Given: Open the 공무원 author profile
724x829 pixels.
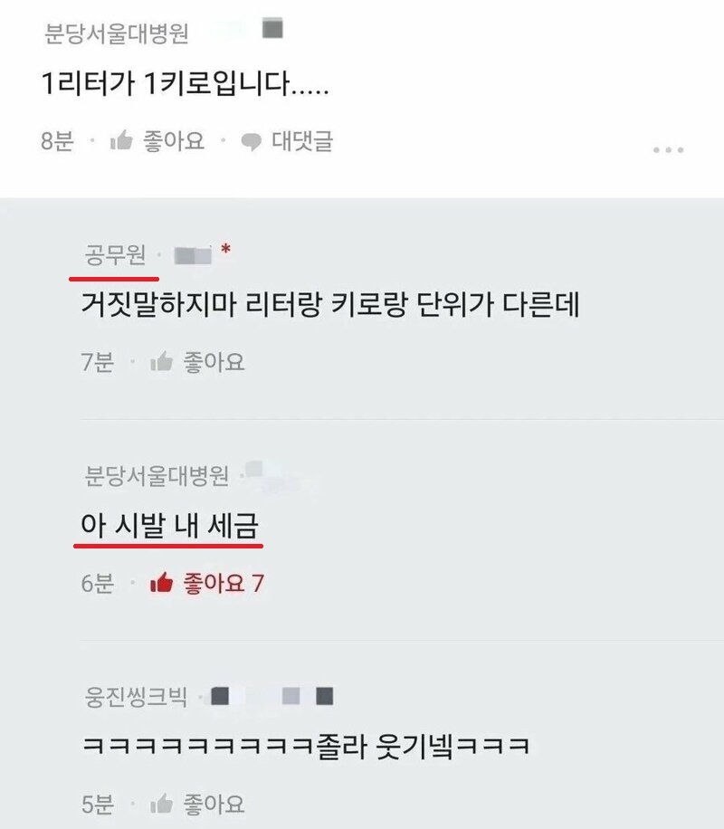Looking at the screenshot, I should [115, 255].
